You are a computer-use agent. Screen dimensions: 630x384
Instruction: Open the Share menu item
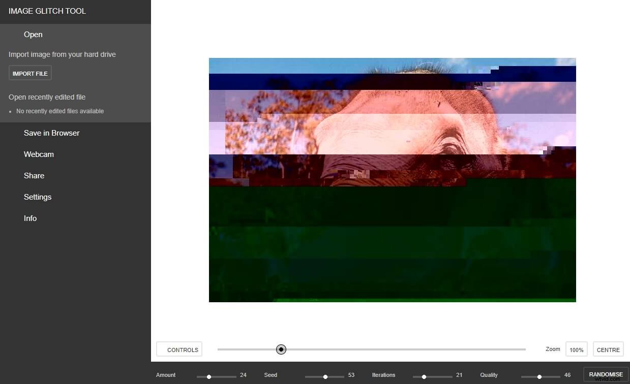coord(34,175)
